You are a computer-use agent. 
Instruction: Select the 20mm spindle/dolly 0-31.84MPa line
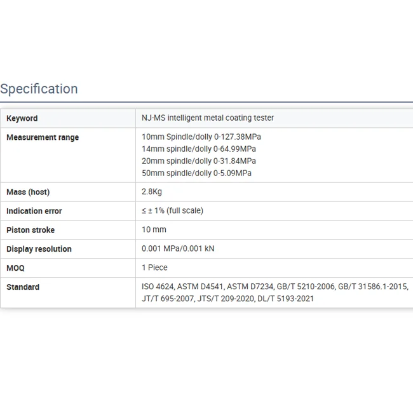(x=199, y=161)
